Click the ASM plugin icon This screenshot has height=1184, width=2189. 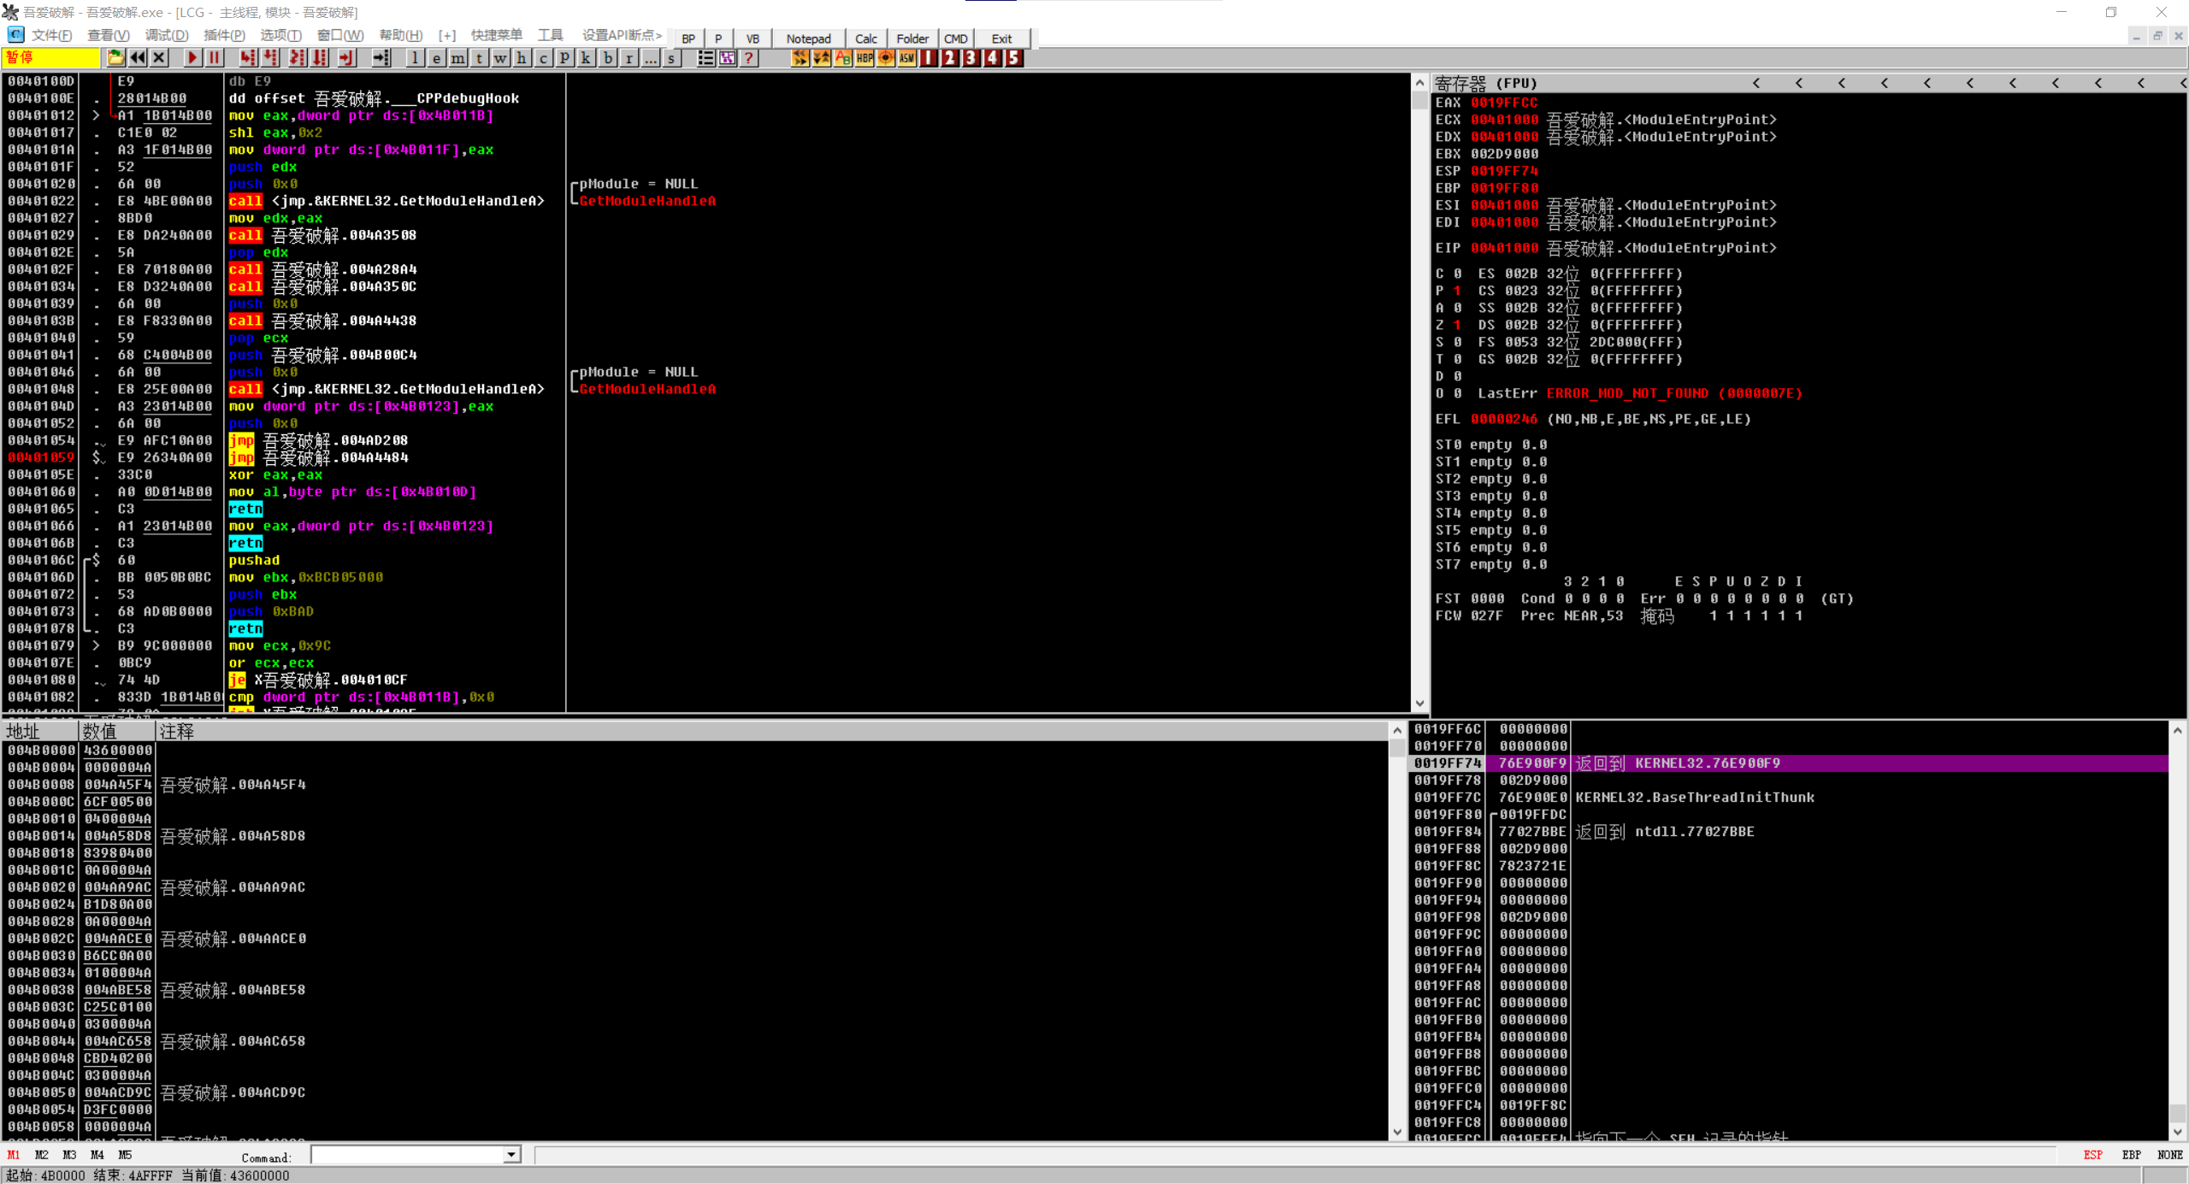[x=907, y=58]
